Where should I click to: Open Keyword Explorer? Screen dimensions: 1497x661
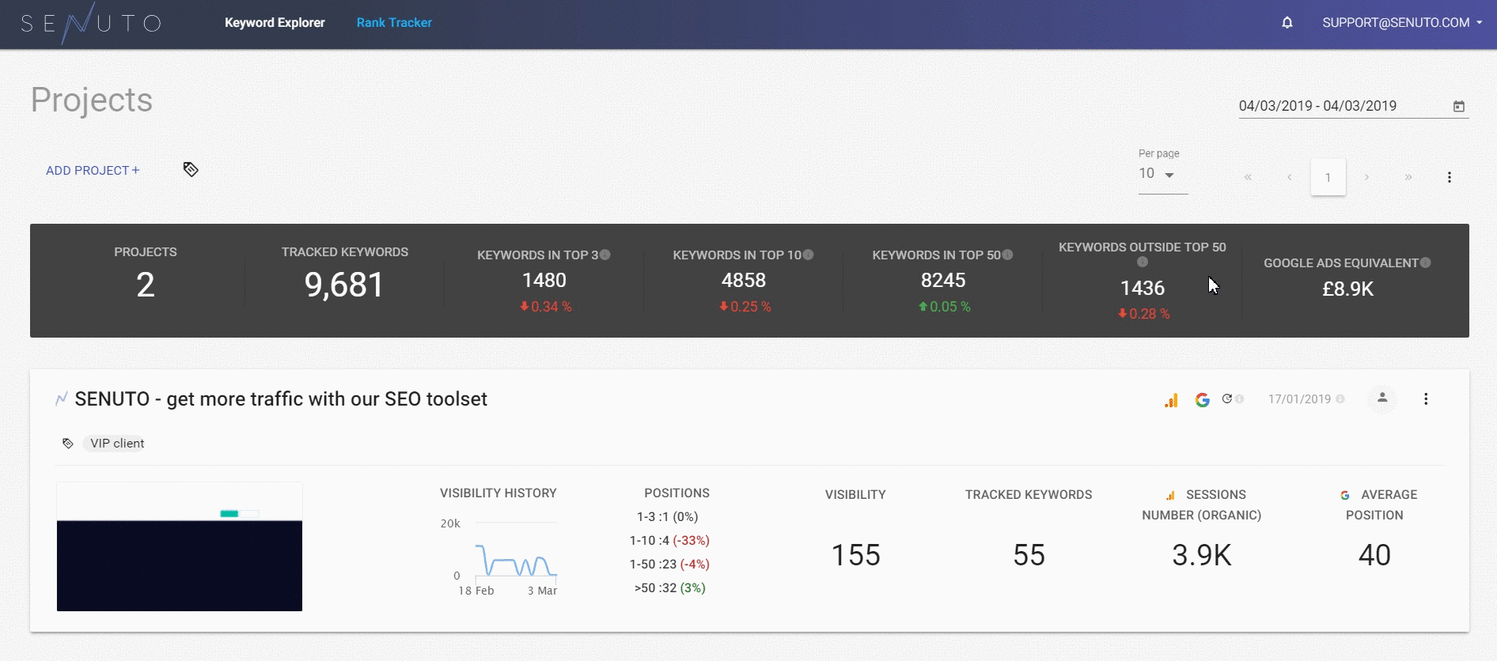click(x=275, y=23)
